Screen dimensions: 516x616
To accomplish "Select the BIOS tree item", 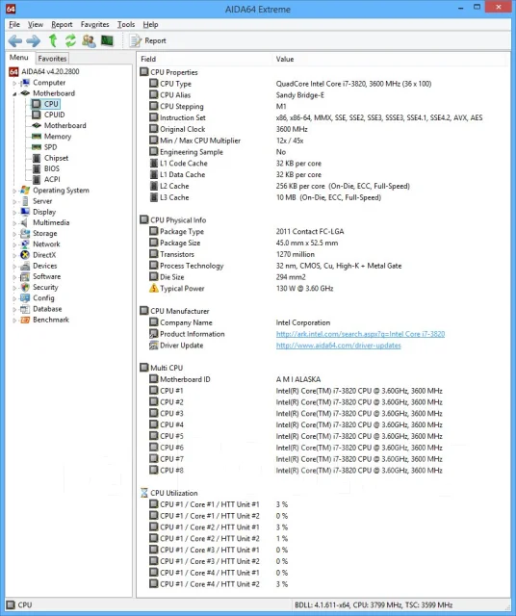I will pyautogui.click(x=51, y=168).
